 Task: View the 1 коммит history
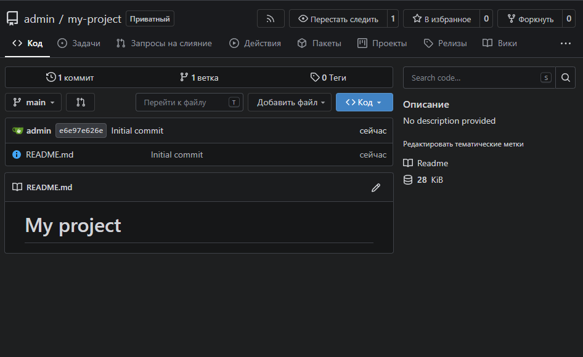coord(70,78)
